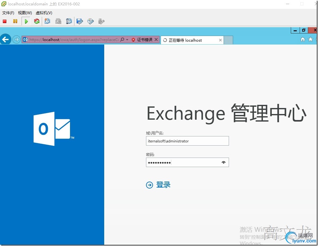
Task: Click the 登录 sign-in link
Action: coord(163,184)
